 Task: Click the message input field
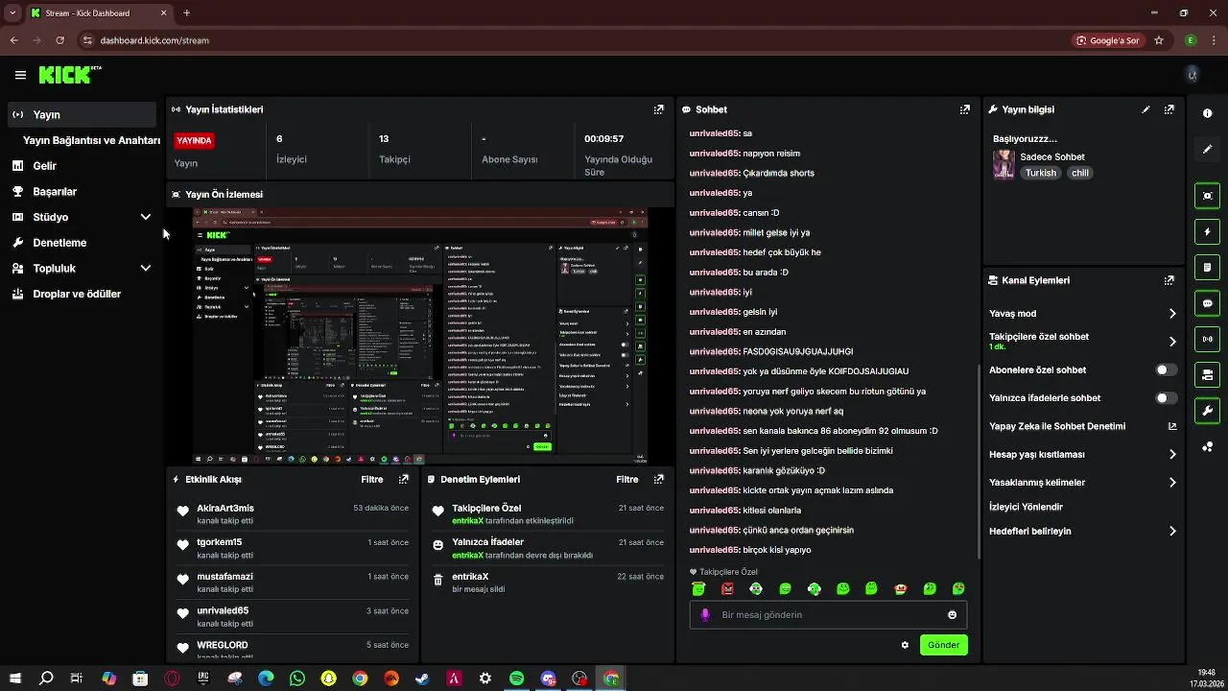828,615
